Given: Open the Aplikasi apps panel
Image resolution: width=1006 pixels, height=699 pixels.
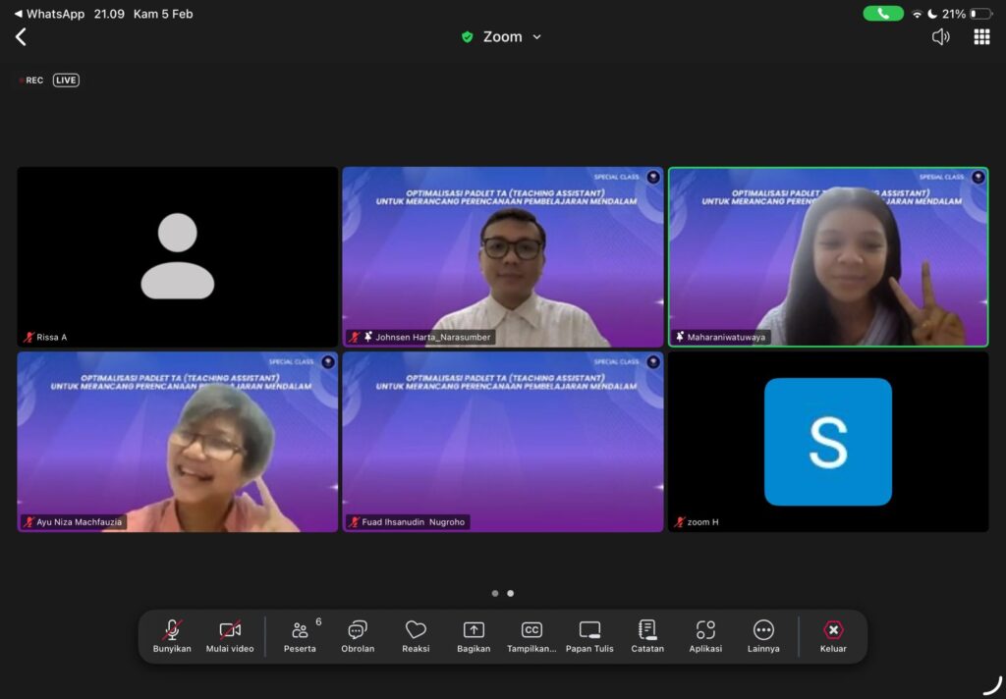Looking at the screenshot, I should pos(705,636).
